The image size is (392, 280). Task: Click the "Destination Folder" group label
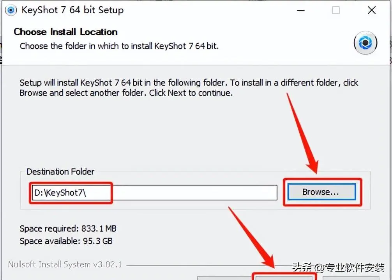[60, 172]
